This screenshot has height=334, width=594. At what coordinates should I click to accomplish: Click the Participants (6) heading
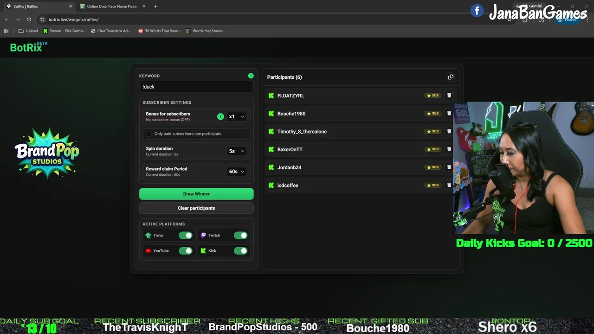pyautogui.click(x=284, y=77)
